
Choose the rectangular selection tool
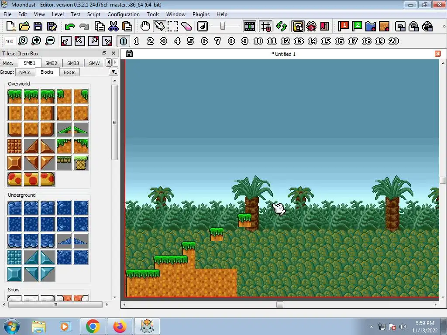pos(173,26)
